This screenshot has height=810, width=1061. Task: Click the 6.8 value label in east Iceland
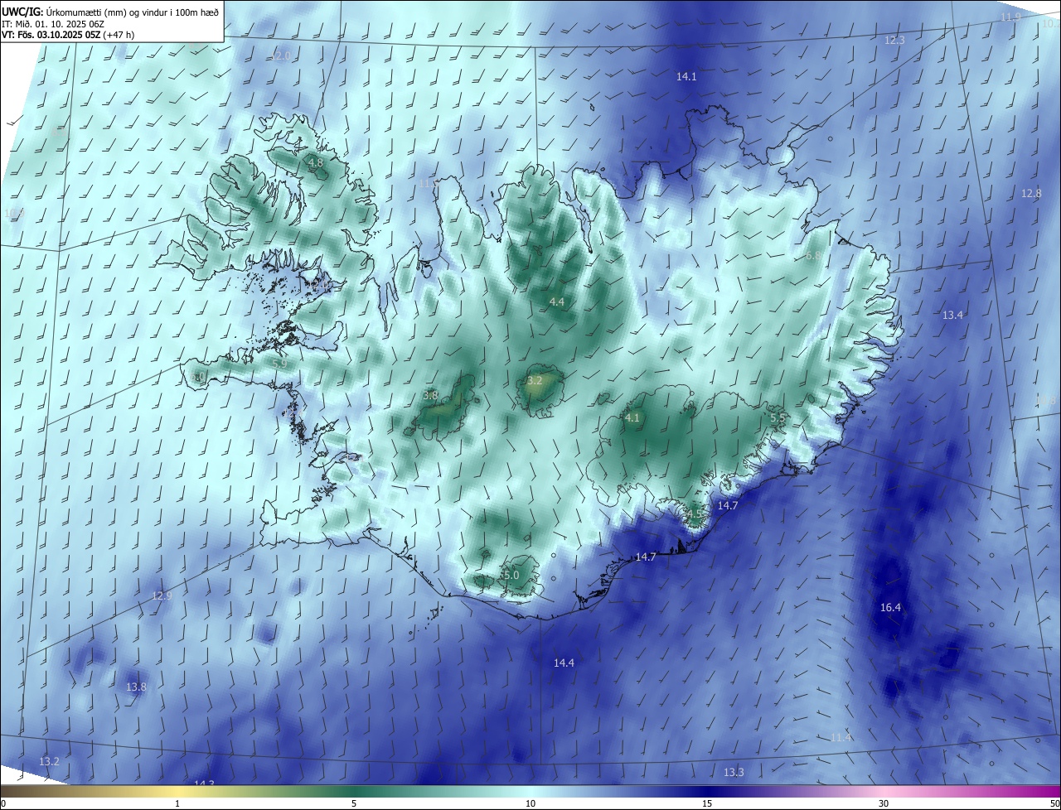click(813, 255)
